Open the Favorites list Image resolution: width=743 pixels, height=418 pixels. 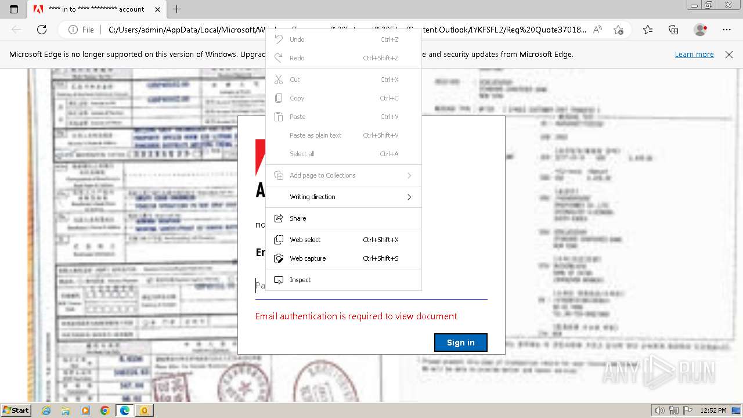[x=648, y=30]
